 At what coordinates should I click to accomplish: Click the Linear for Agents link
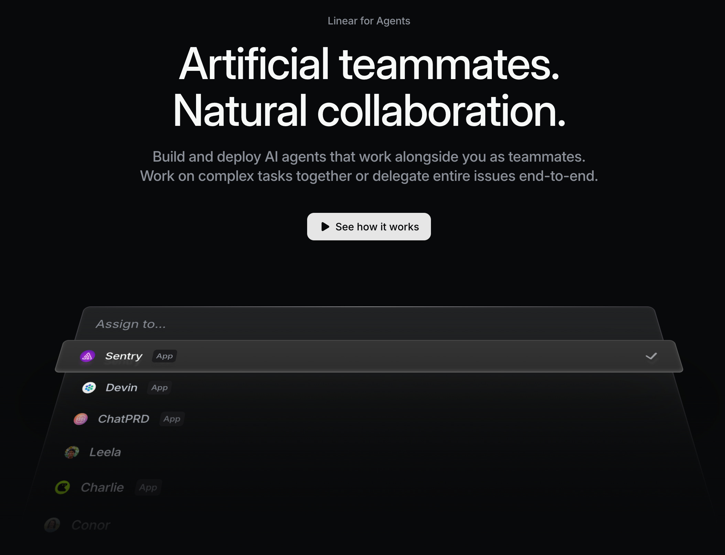369,21
